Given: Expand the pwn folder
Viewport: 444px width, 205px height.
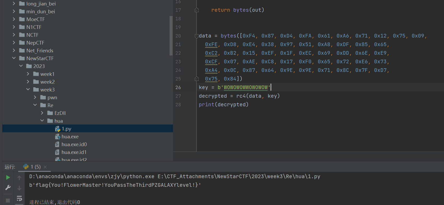Looking at the screenshot, I should [x=35, y=97].
